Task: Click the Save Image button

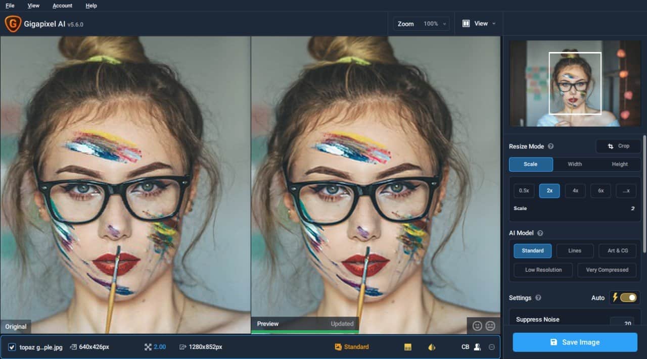Action: pyautogui.click(x=575, y=342)
